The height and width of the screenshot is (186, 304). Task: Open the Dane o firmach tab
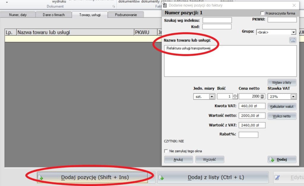click(54, 15)
